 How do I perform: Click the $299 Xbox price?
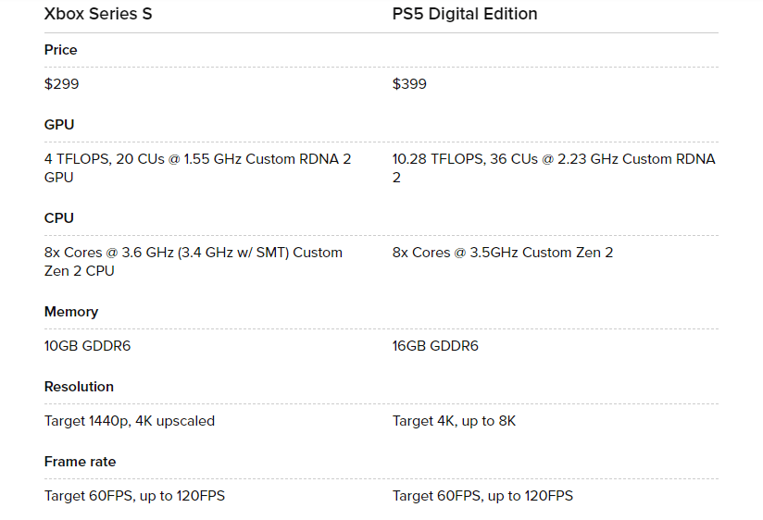62,84
